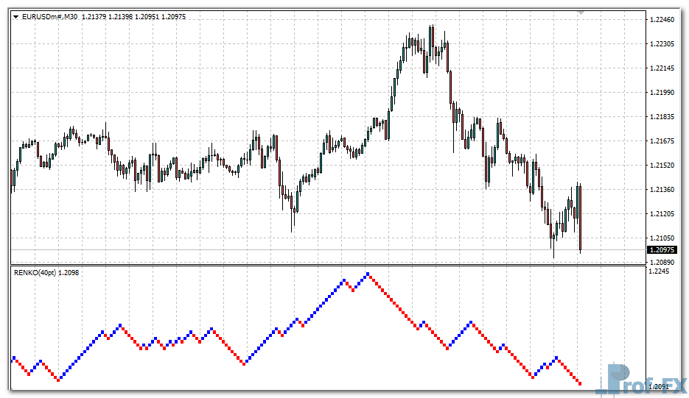
Task: Click the 1.2091 value on Renko scale
Action: click(659, 386)
